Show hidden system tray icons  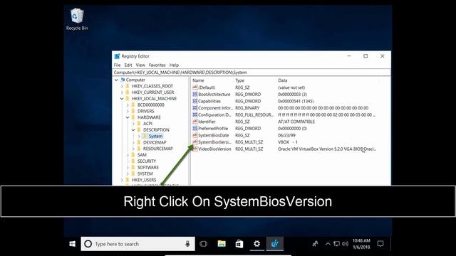[328, 244]
